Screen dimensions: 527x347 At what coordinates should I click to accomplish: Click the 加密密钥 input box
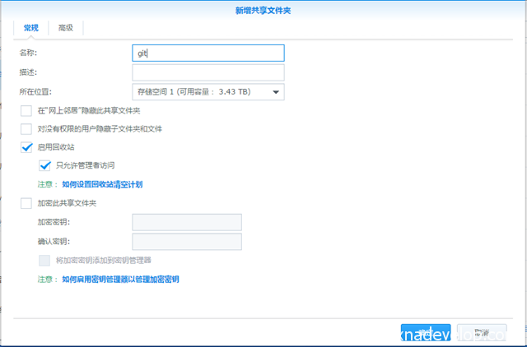[x=187, y=222]
